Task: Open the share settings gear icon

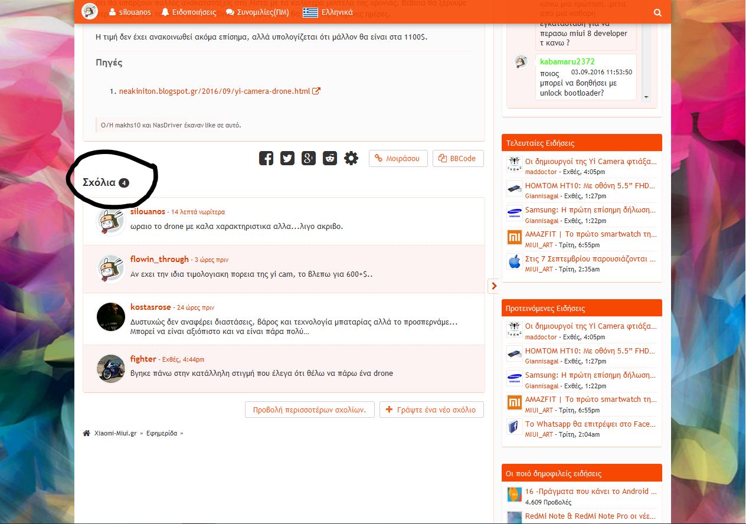Action: click(x=351, y=158)
